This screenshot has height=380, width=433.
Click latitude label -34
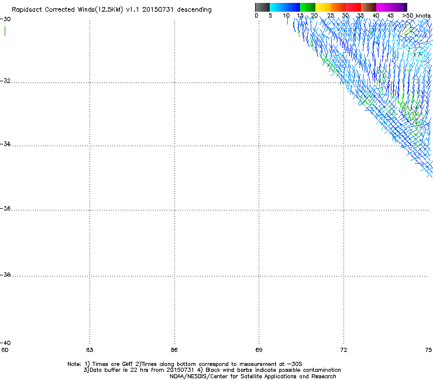pos(5,144)
